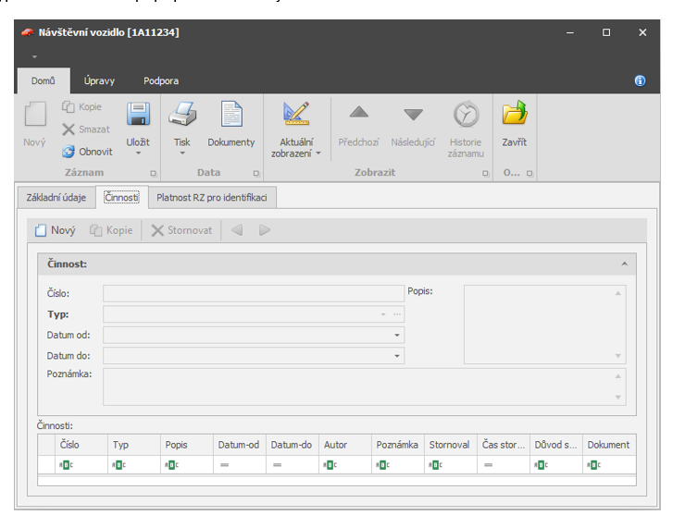Open quick access toolbar dropdown arrow
Image resolution: width=673 pixels, height=515 pixels.
[35, 56]
